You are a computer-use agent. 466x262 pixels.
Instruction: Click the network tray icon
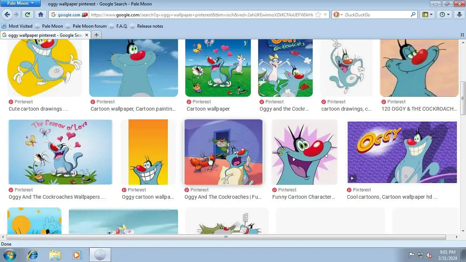tap(420, 255)
